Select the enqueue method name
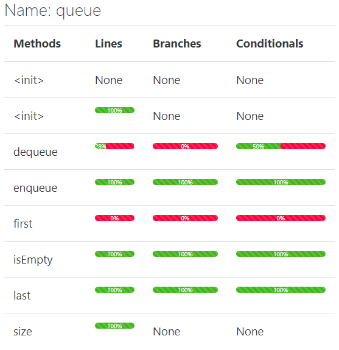The image size is (339, 350). coord(35,189)
